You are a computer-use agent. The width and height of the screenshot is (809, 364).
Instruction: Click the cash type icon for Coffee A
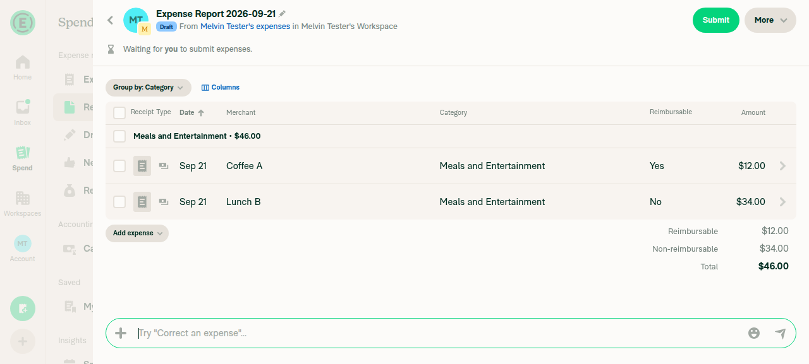pos(164,166)
